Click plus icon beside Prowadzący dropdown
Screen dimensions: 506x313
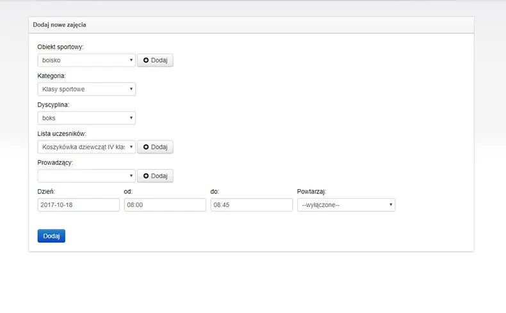(146, 176)
